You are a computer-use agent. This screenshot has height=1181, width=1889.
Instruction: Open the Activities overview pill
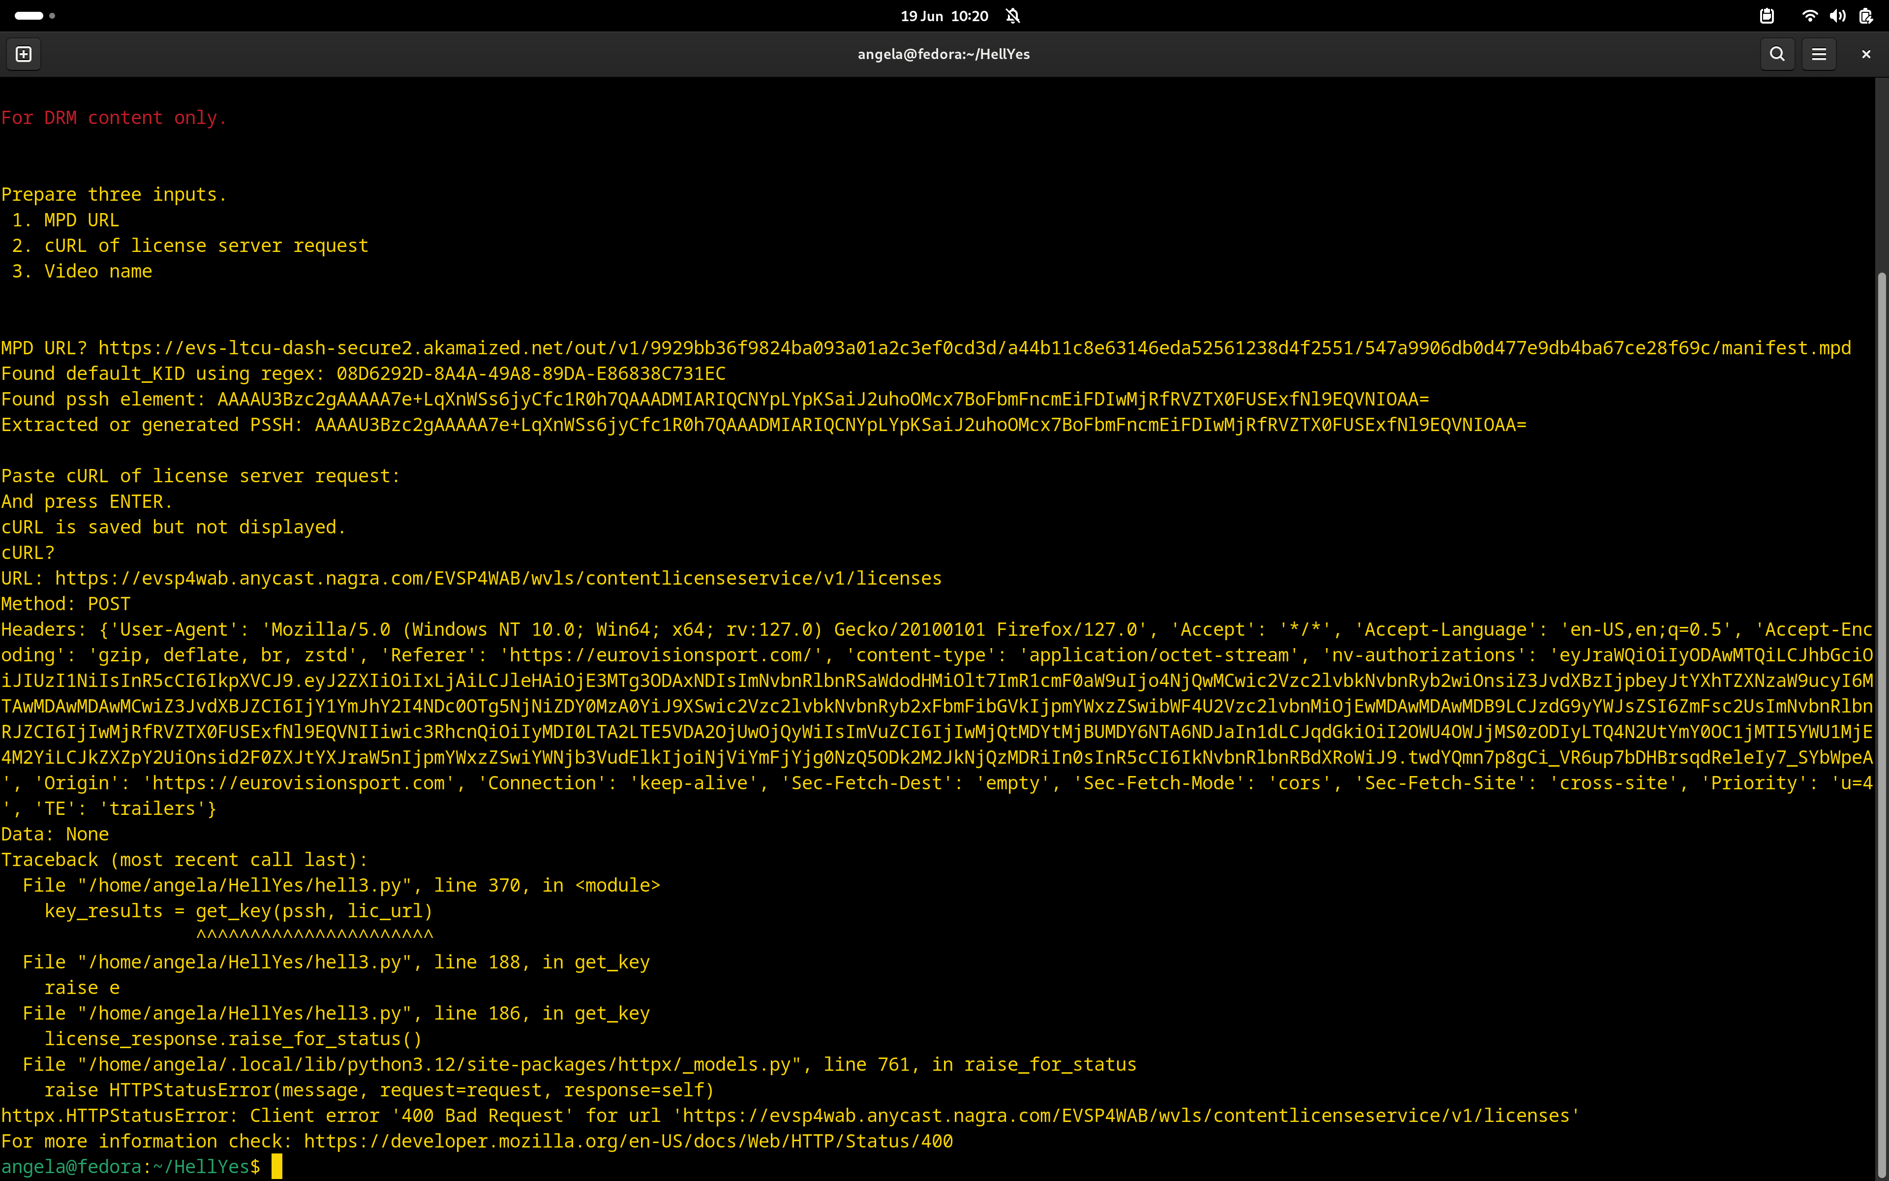29,16
